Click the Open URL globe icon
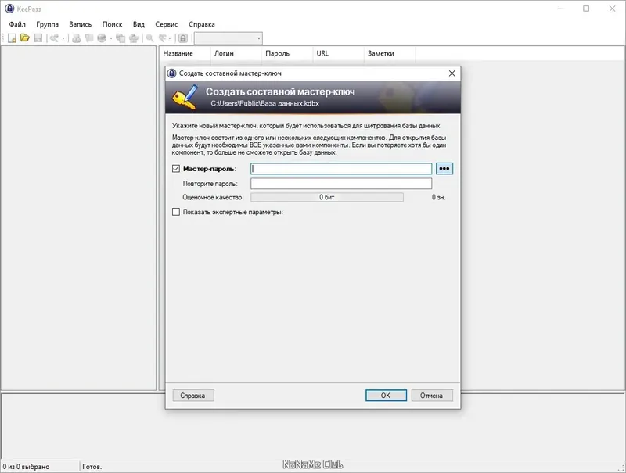This screenshot has width=626, height=473. (102, 38)
